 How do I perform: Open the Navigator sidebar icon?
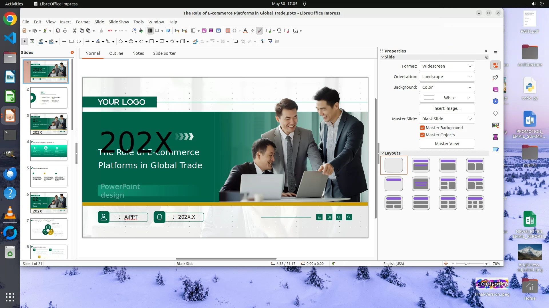[x=496, y=102]
